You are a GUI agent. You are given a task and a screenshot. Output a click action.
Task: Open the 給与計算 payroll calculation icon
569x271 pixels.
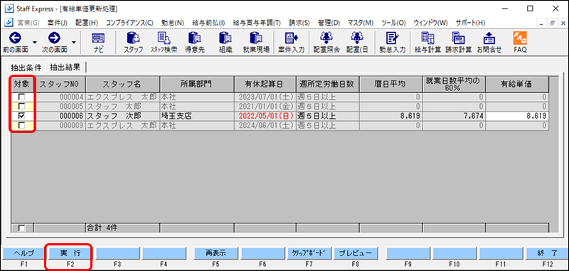[x=427, y=38]
